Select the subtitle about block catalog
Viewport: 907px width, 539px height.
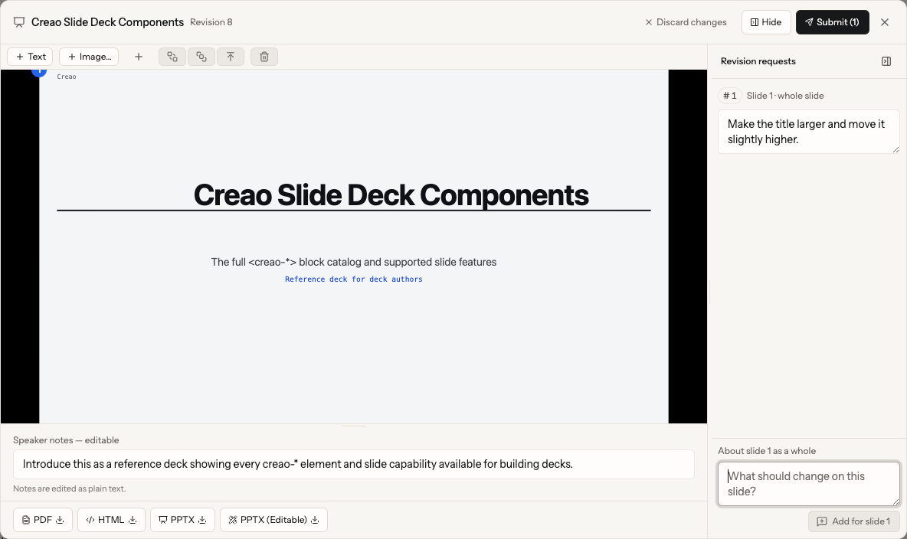pos(353,262)
